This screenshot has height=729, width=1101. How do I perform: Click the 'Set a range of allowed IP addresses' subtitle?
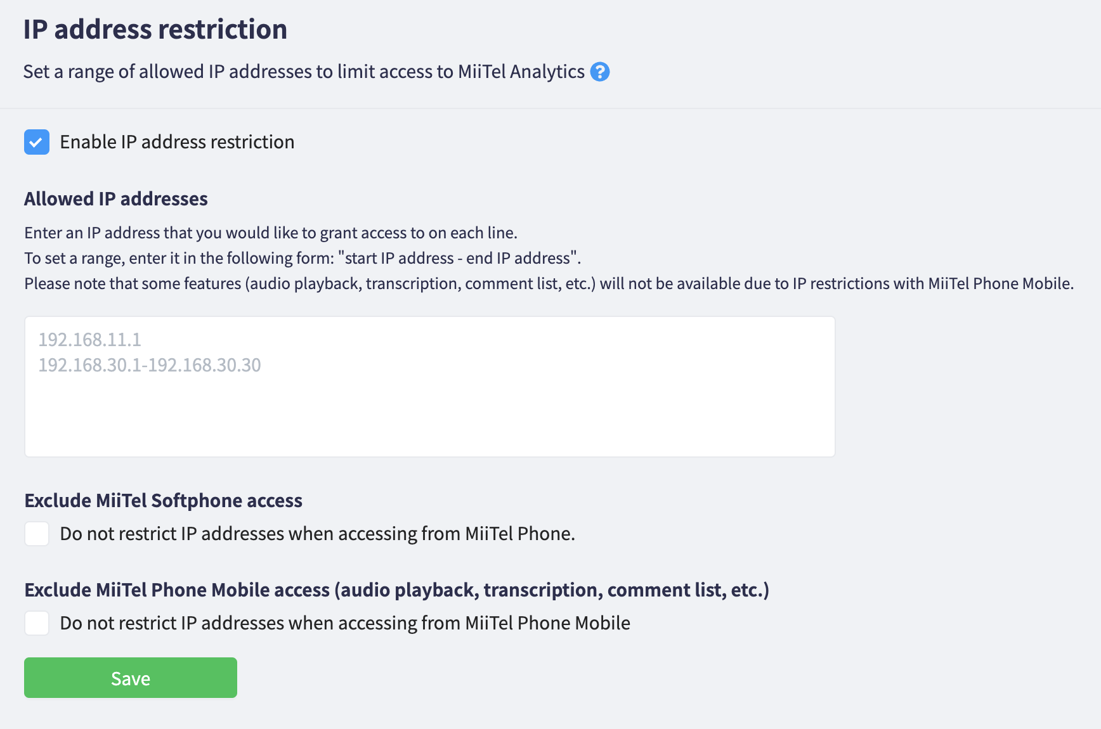pyautogui.click(x=304, y=72)
